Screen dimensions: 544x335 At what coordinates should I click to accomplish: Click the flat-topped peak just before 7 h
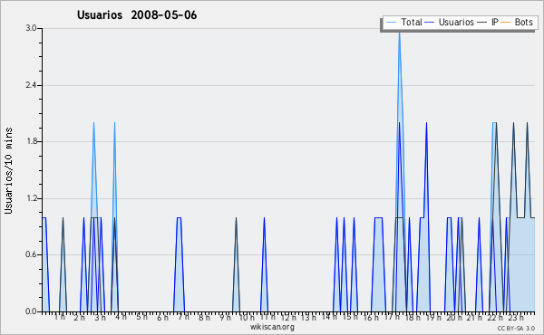tap(179, 218)
